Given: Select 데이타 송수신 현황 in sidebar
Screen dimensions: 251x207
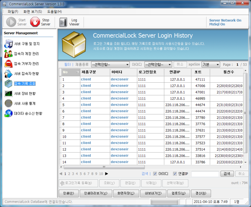Looking at the screenshot, I should pos(28,114).
